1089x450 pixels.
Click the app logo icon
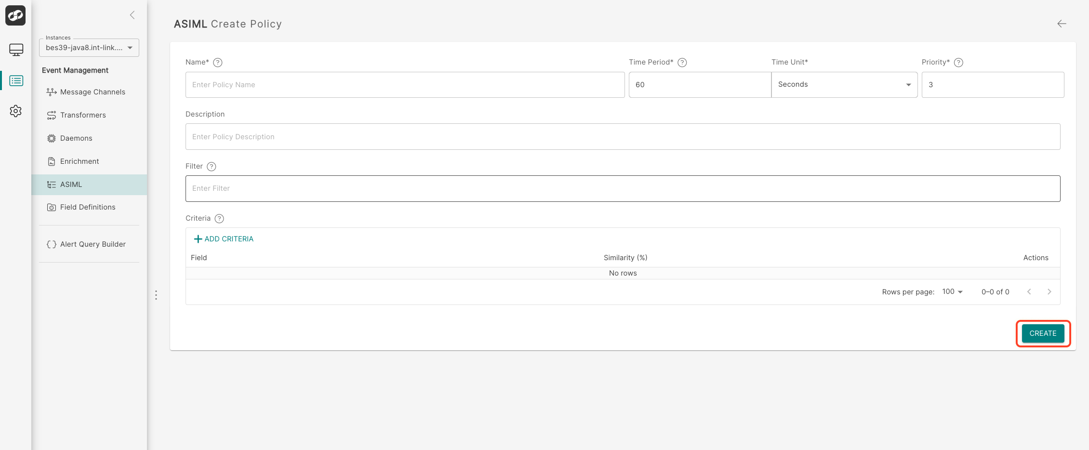[x=15, y=15]
